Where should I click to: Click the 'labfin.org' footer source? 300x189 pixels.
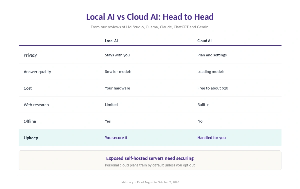127,182
